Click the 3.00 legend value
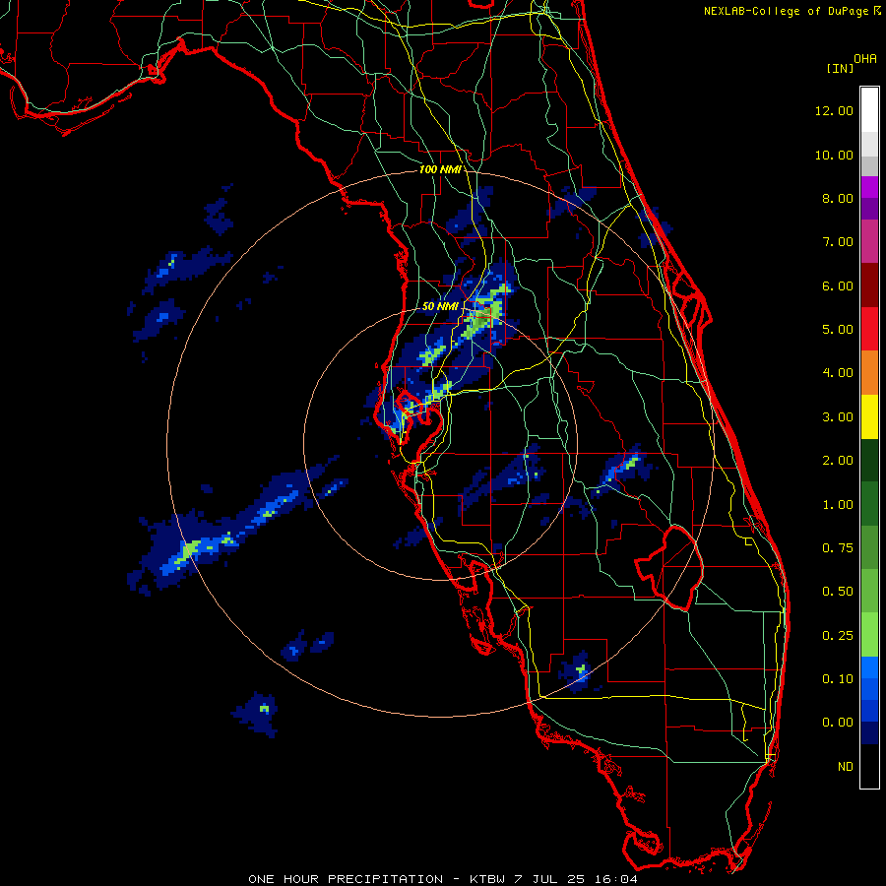Viewport: 886px width, 886px height. coord(838,417)
